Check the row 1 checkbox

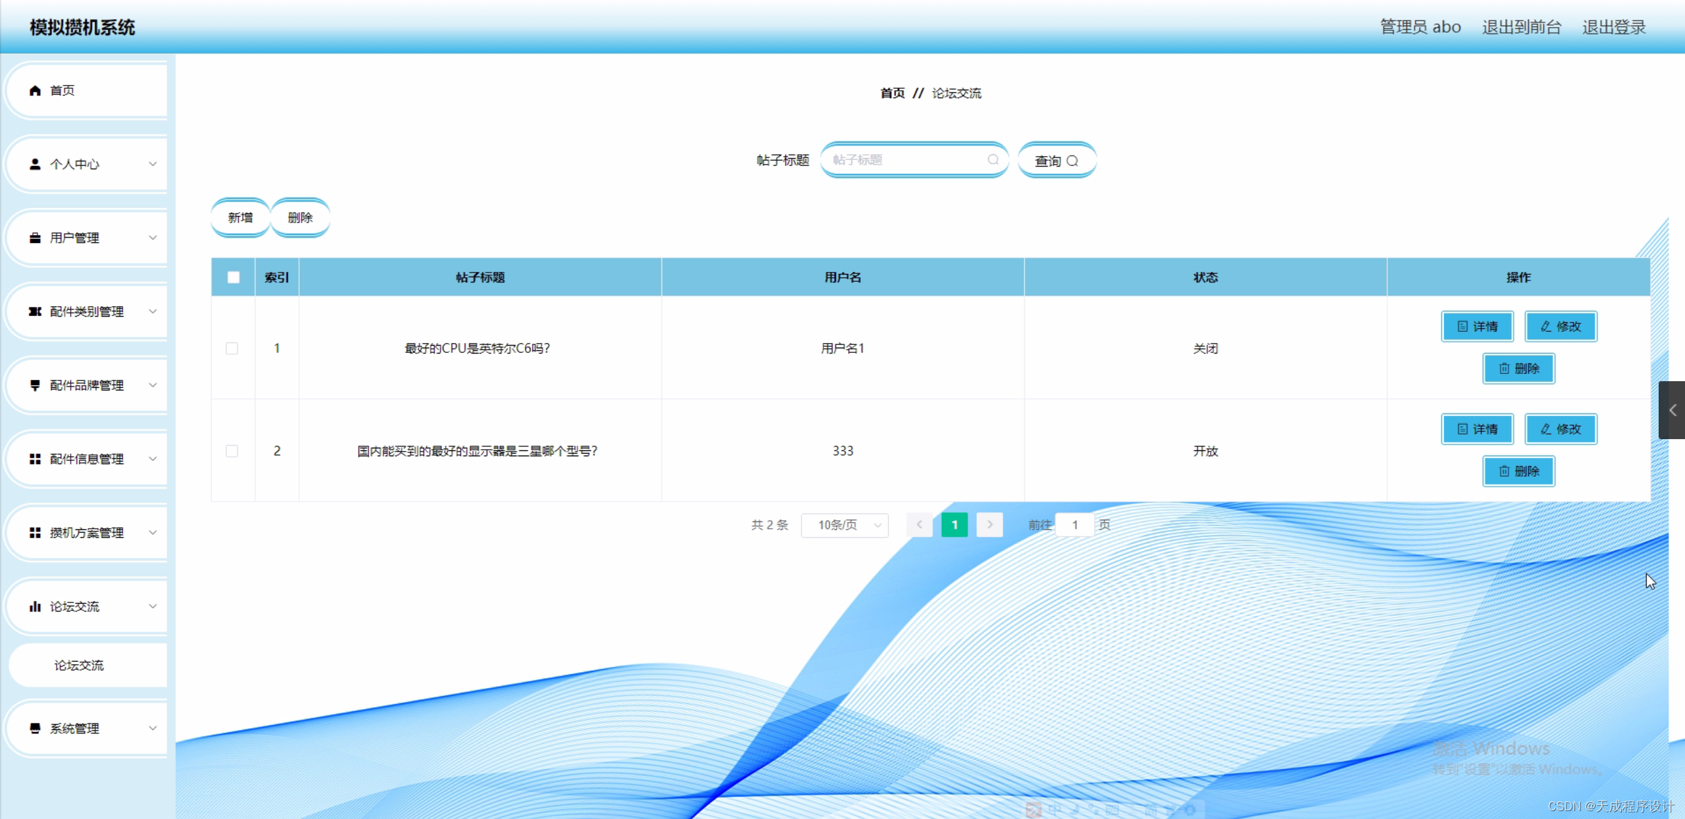click(232, 348)
